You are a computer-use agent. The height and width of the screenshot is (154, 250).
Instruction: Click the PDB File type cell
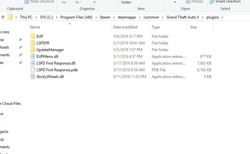coord(159,70)
